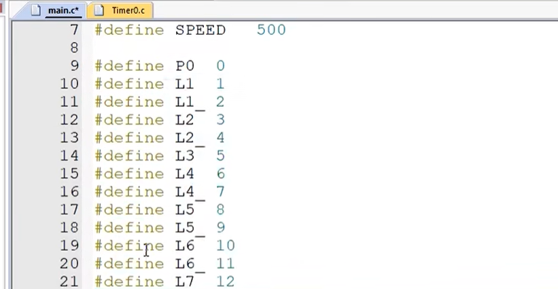The height and width of the screenshot is (289, 558).
Task: Click L7 macro name on line 21
Action: pos(185,282)
